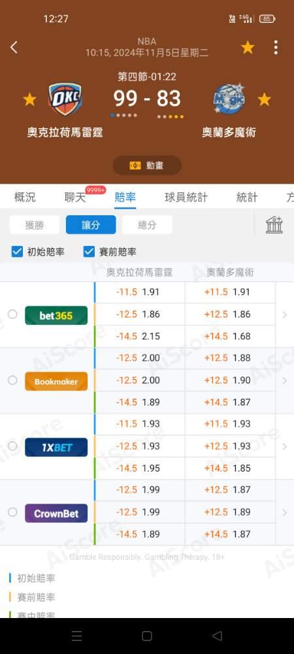Tap the 第四節-01:22 quarter clock

147,77
